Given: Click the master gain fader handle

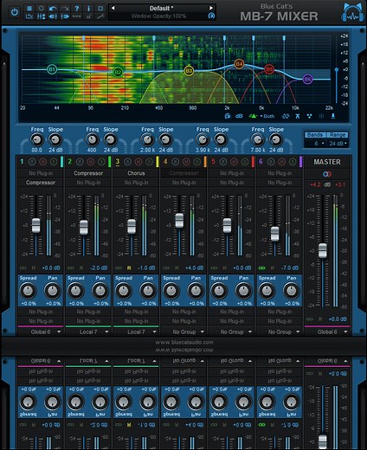Looking at the screenshot, I should tap(323, 250).
